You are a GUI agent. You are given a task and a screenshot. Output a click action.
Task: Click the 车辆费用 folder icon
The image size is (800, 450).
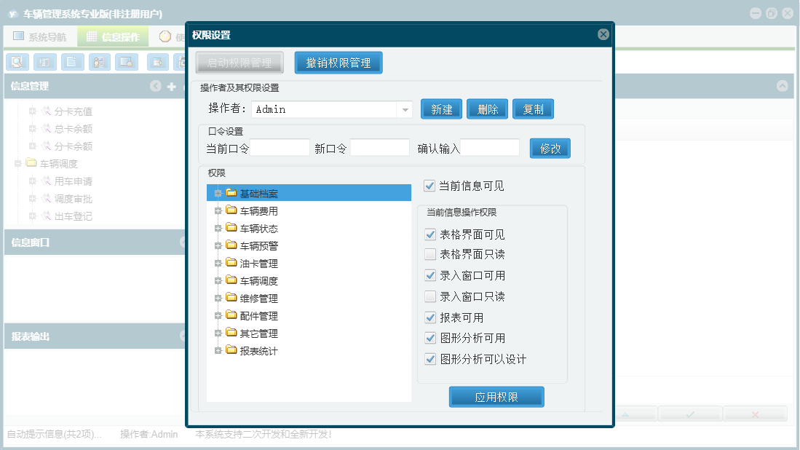pyautogui.click(x=231, y=210)
